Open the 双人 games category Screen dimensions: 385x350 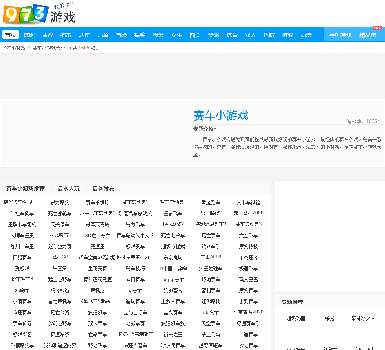coord(250,35)
